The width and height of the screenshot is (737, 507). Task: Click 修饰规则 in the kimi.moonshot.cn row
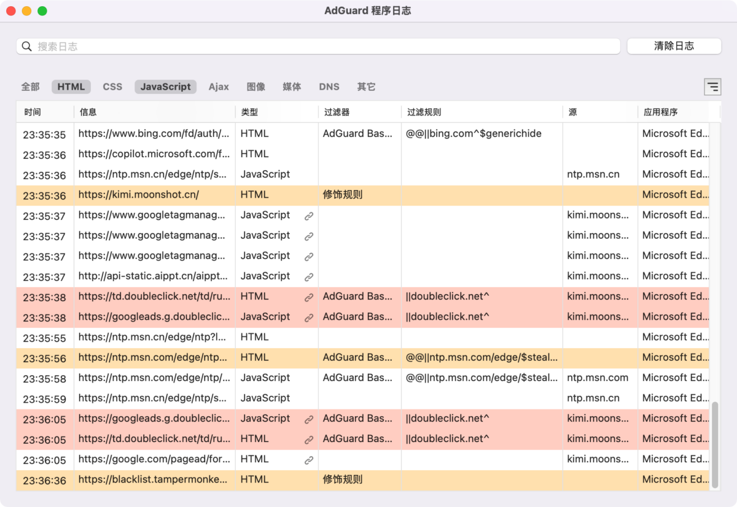[x=343, y=195]
